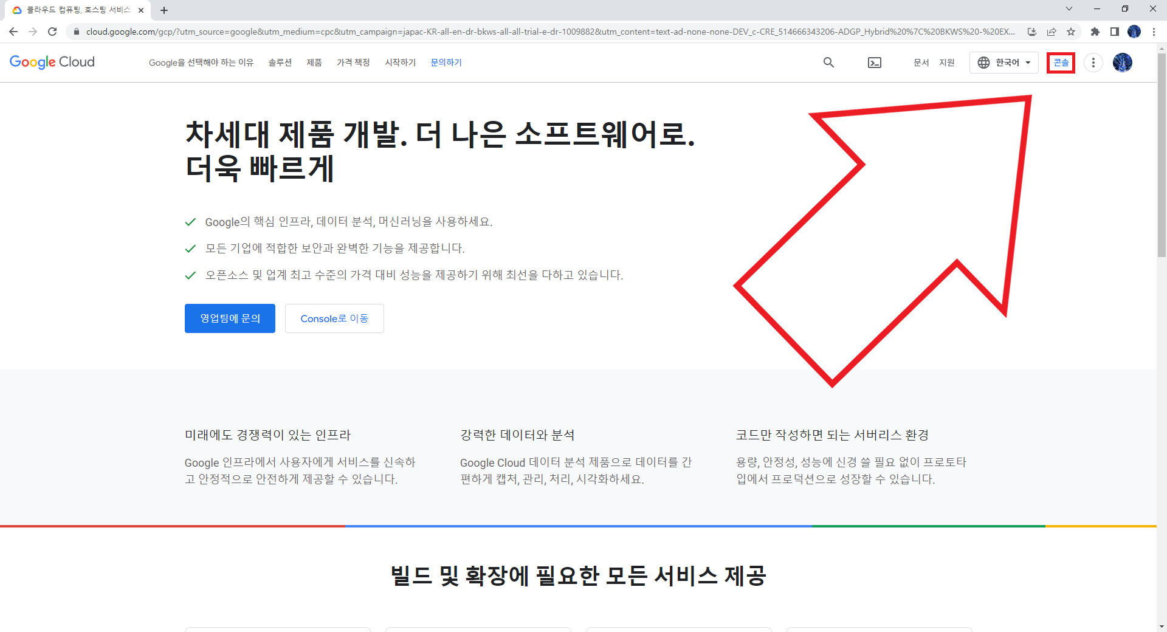Go back using the browser back arrow
Screen dimensions: 1167x632
click(13, 32)
